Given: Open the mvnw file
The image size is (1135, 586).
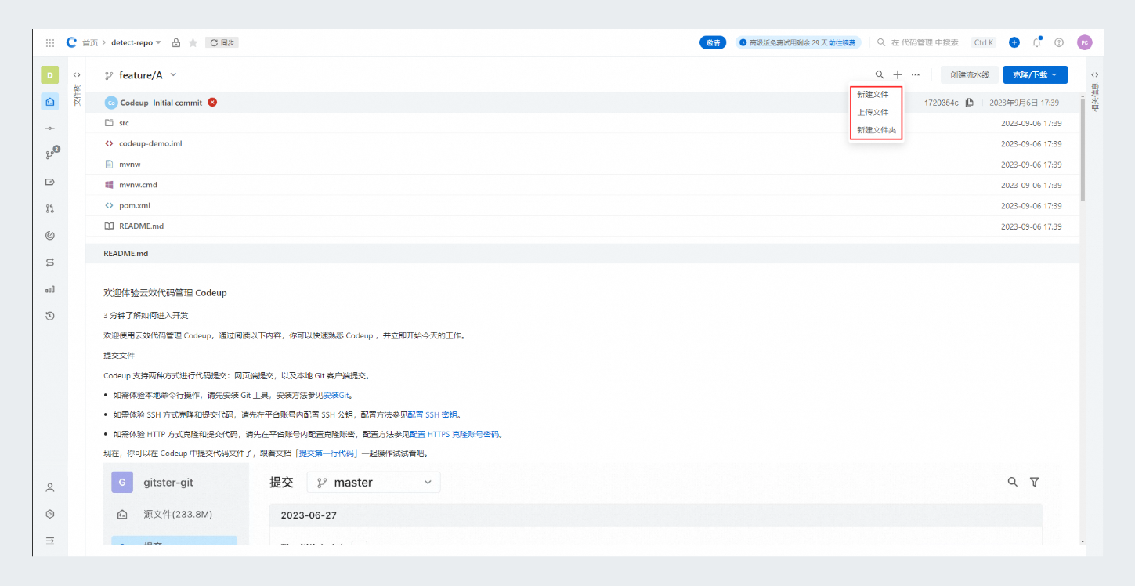Looking at the screenshot, I should point(130,165).
